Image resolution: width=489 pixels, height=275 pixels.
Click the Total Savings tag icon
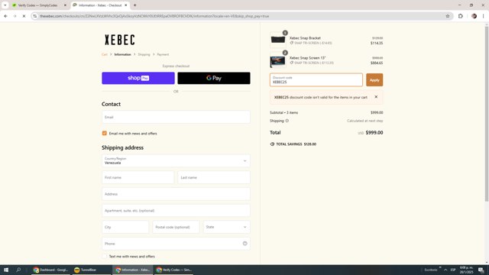[x=272, y=144]
